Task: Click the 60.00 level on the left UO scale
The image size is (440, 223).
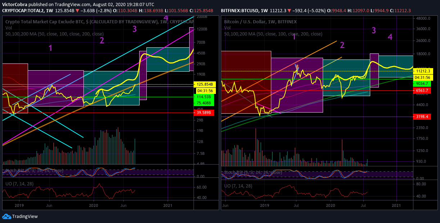Action: 202,187
